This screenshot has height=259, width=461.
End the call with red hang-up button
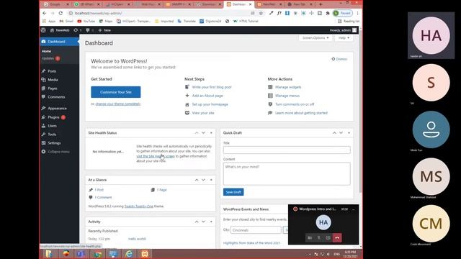click(x=337, y=238)
